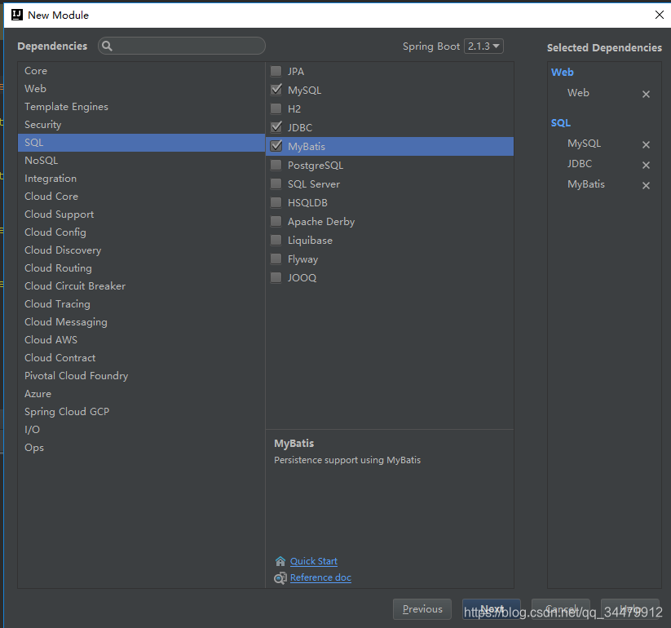Select the SQL category
This screenshot has height=628, width=671.
[141, 143]
